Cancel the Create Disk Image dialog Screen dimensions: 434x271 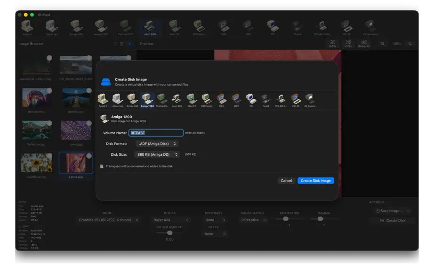point(286,181)
